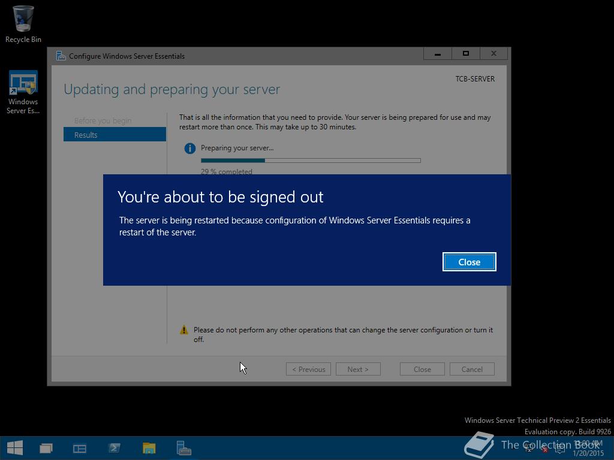Click the You're about to be signed out title
The height and width of the screenshot is (460, 614).
[x=221, y=196]
